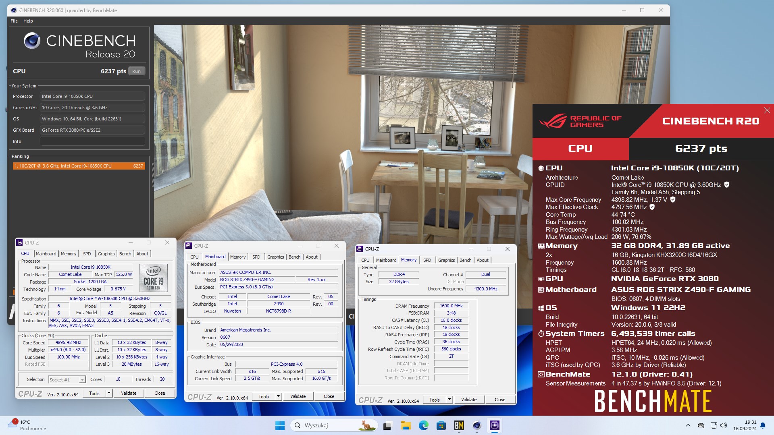Click Close button in Memory CPU-Z window

click(500, 400)
